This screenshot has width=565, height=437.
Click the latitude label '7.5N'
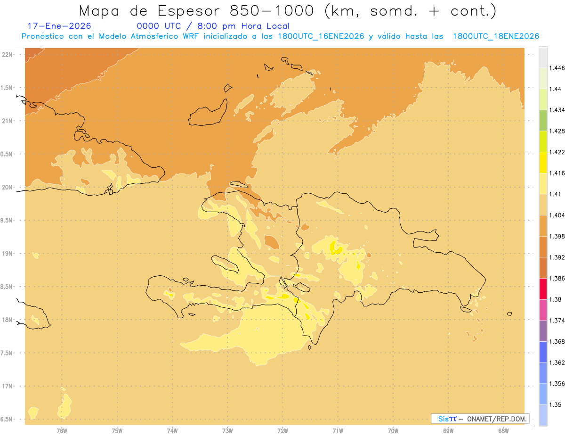(7, 353)
